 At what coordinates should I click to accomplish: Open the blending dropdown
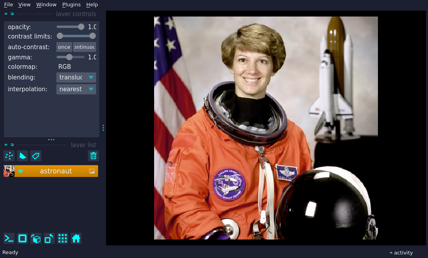point(76,77)
